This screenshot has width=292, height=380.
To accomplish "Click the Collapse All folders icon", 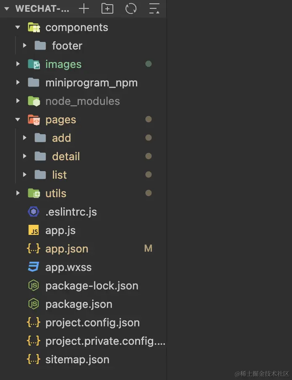I will pyautogui.click(x=154, y=9).
